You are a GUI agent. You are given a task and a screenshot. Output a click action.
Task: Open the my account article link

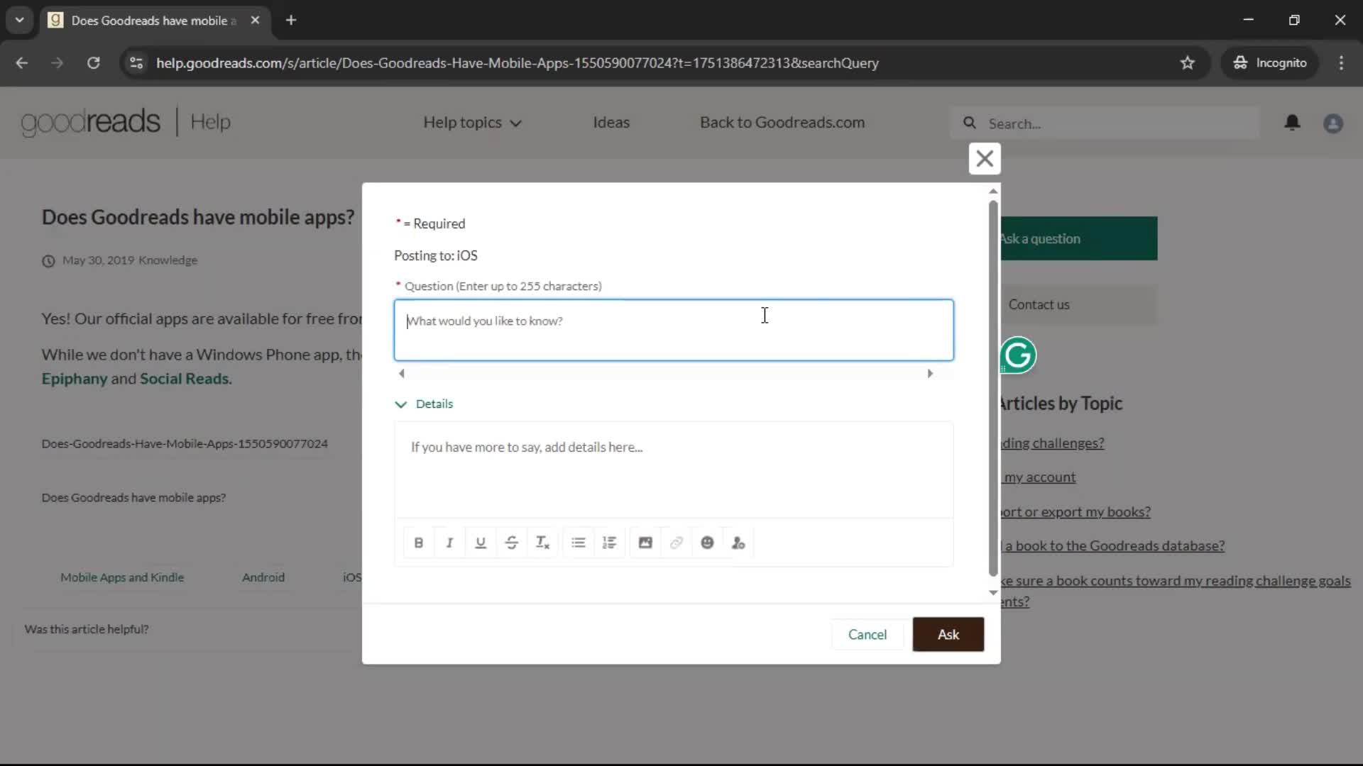click(x=1039, y=477)
